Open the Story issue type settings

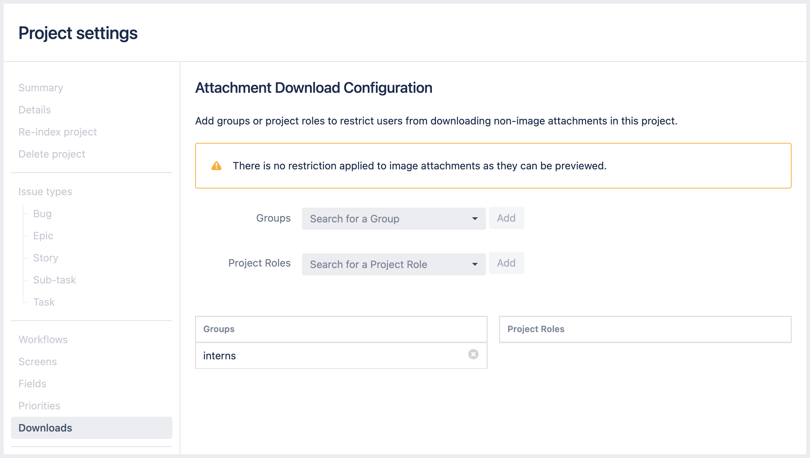(x=45, y=258)
